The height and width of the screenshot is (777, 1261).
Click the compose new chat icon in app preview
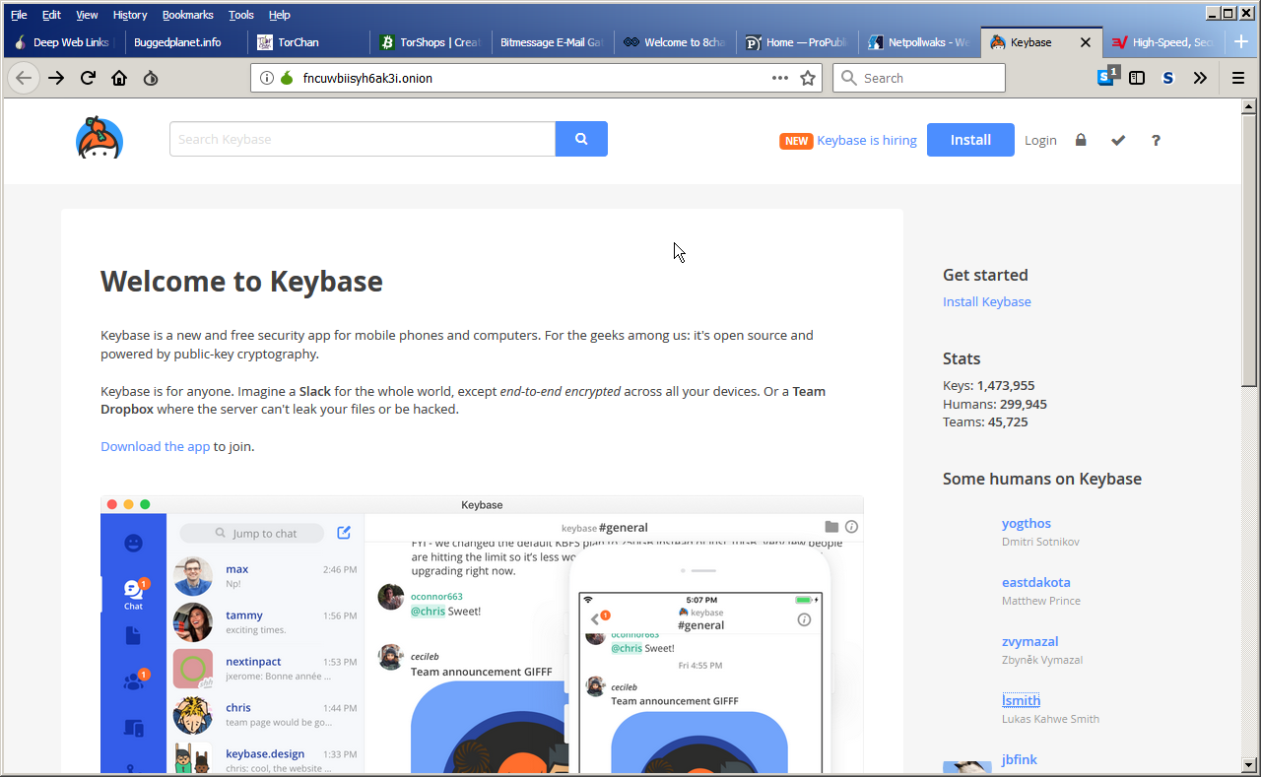pyautogui.click(x=344, y=533)
